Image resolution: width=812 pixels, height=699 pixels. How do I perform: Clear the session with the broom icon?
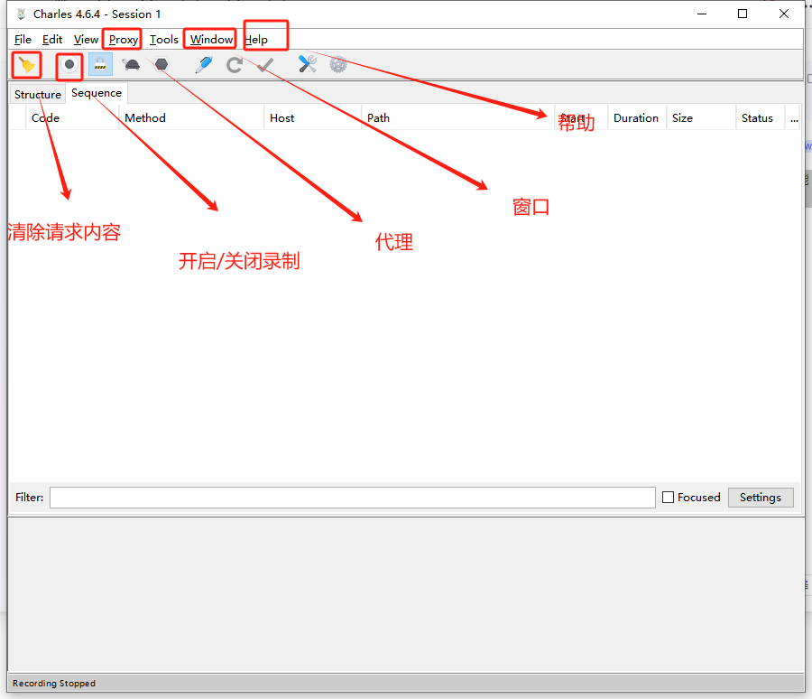(26, 65)
